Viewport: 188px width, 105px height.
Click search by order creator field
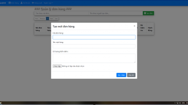(x=116, y=13)
